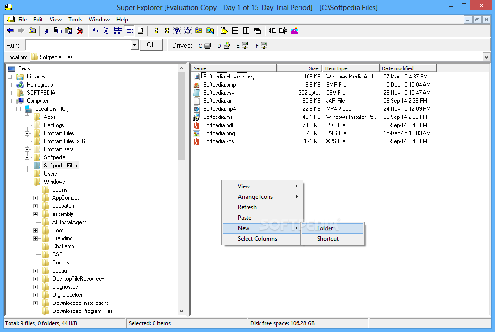Click the open folder toolbar icon
Viewport: 495px width, 332px height.
click(224, 30)
